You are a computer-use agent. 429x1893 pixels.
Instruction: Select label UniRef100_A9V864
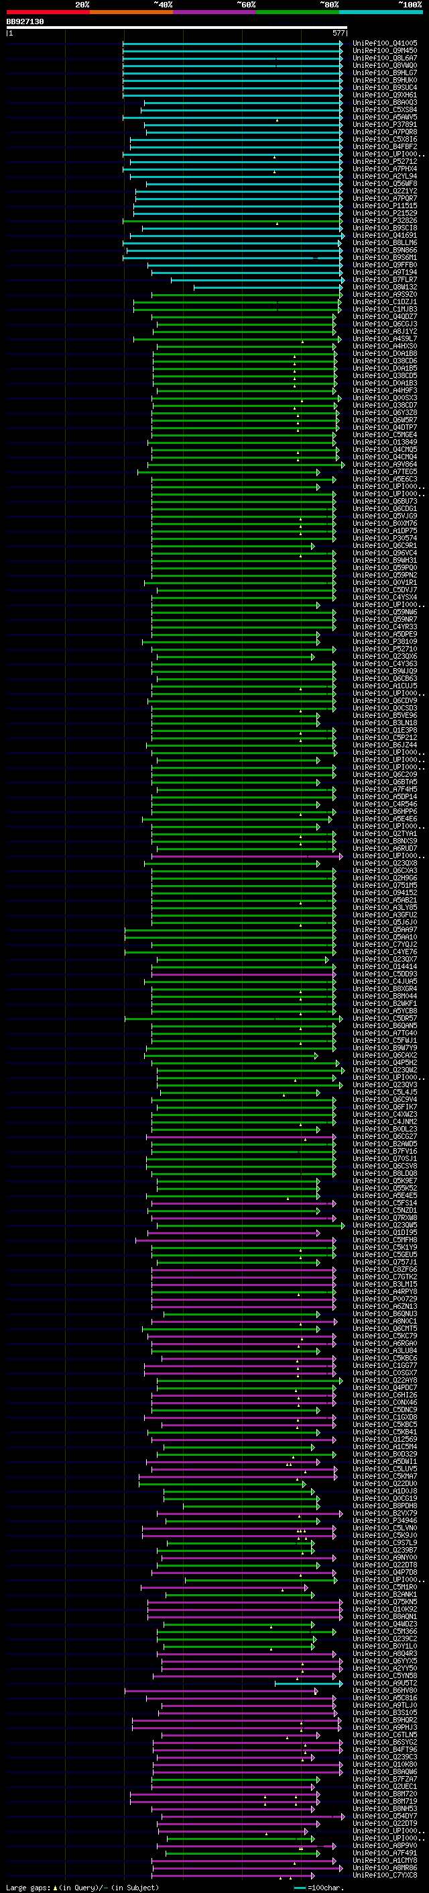[385, 465]
